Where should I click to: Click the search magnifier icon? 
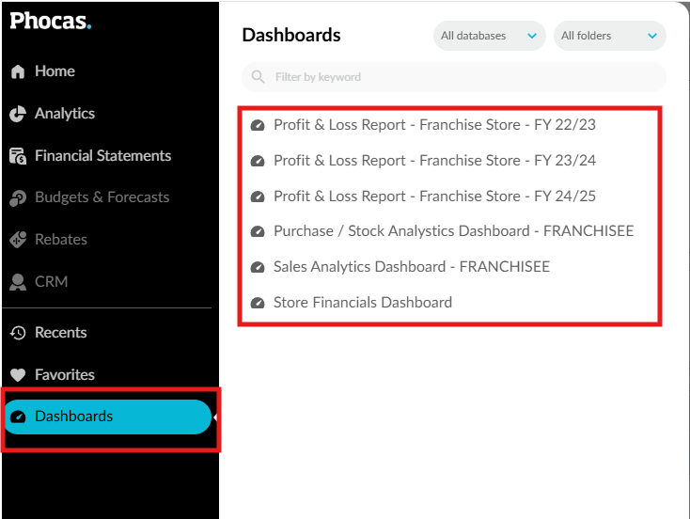coord(258,77)
